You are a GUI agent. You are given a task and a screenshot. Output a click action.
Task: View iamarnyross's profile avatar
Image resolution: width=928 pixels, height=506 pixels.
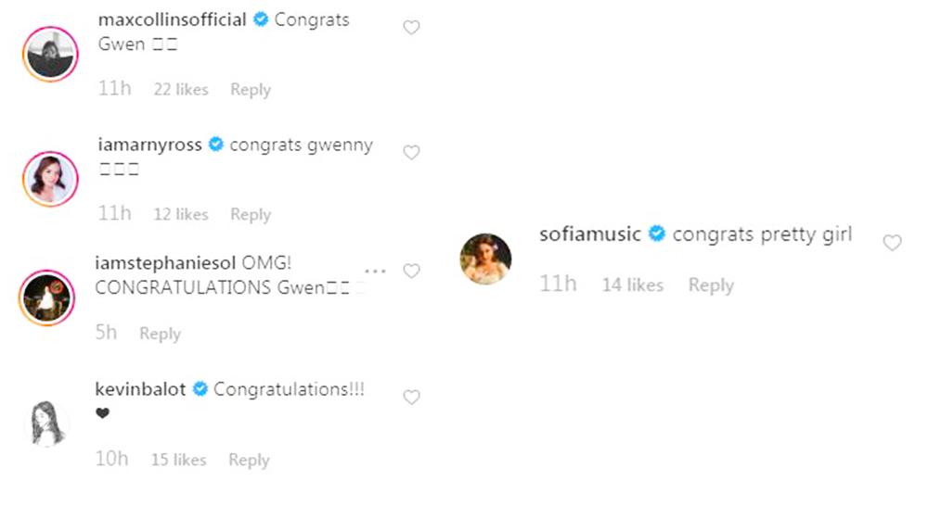[49, 178]
